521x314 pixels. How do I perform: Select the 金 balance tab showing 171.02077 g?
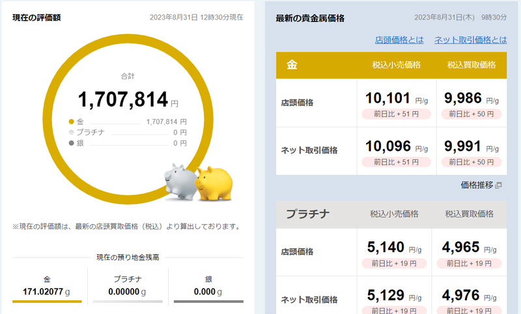click(x=47, y=287)
